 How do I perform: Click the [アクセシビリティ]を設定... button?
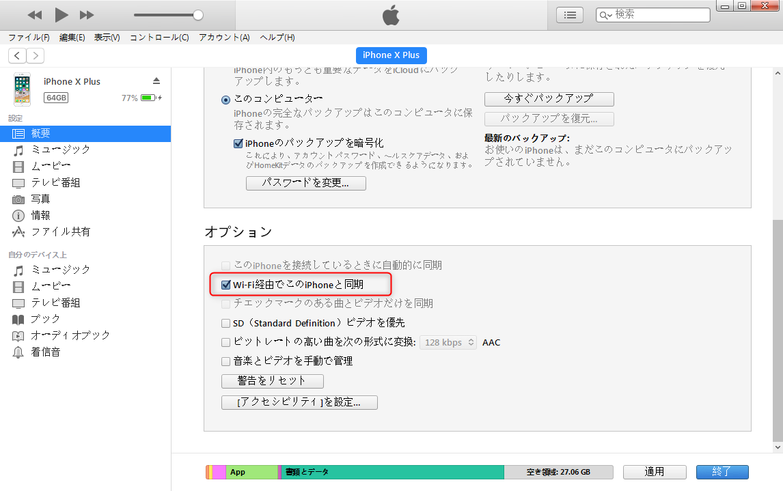[x=299, y=402]
